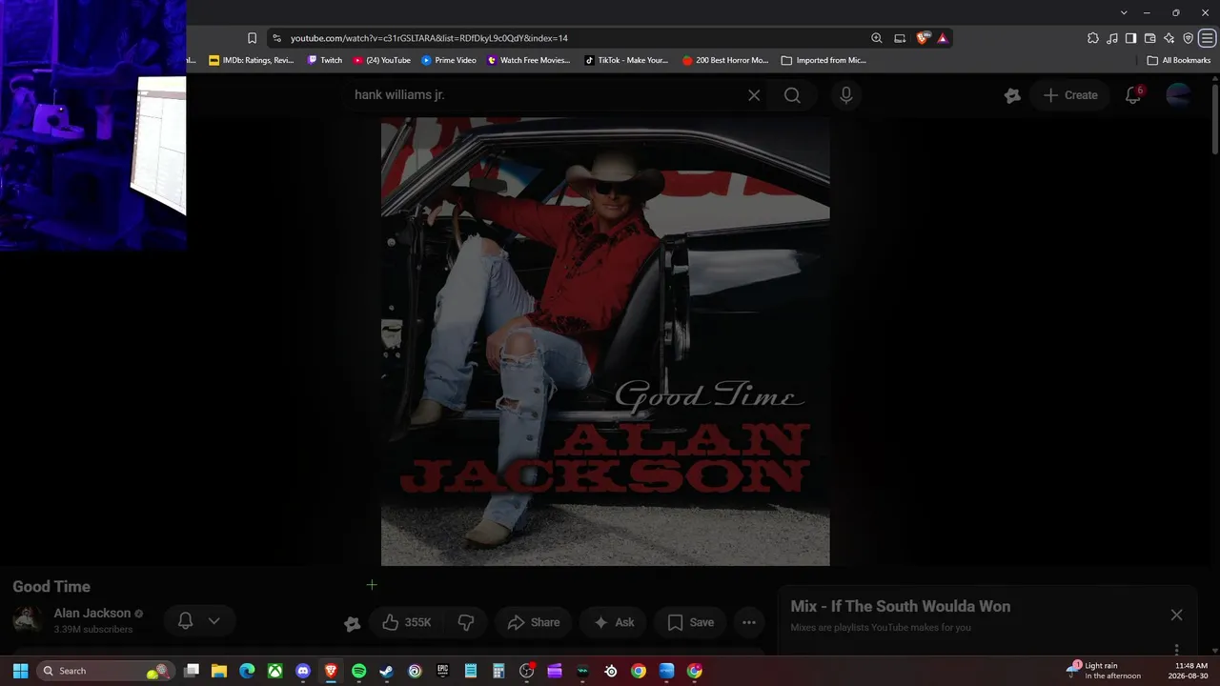
Task: Open the Watch Free Movies bookmark
Action: pyautogui.click(x=529, y=60)
